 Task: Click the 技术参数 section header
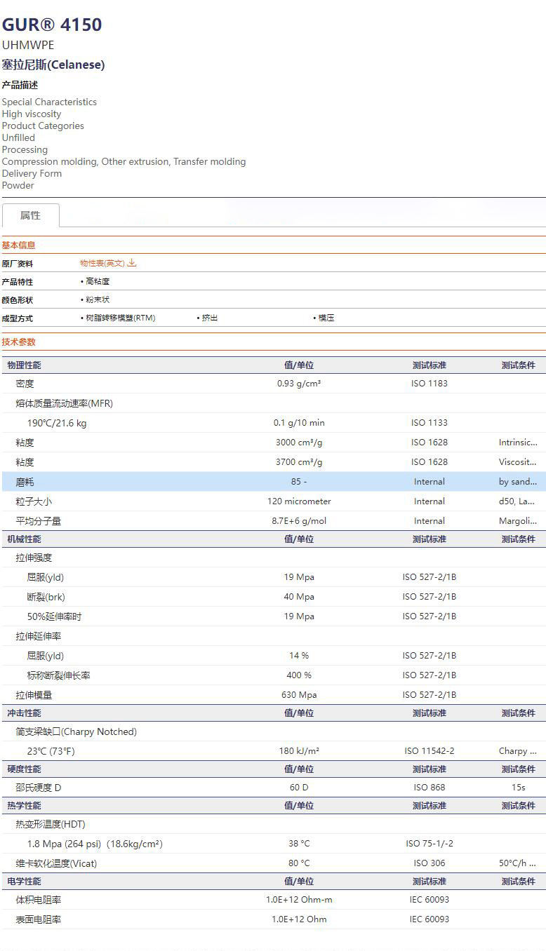(18, 342)
